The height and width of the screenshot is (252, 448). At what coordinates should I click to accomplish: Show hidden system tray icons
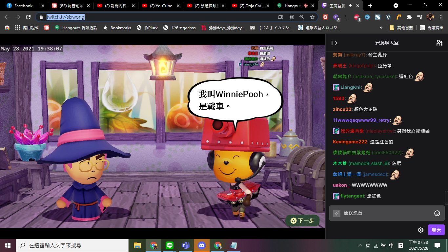(360, 245)
